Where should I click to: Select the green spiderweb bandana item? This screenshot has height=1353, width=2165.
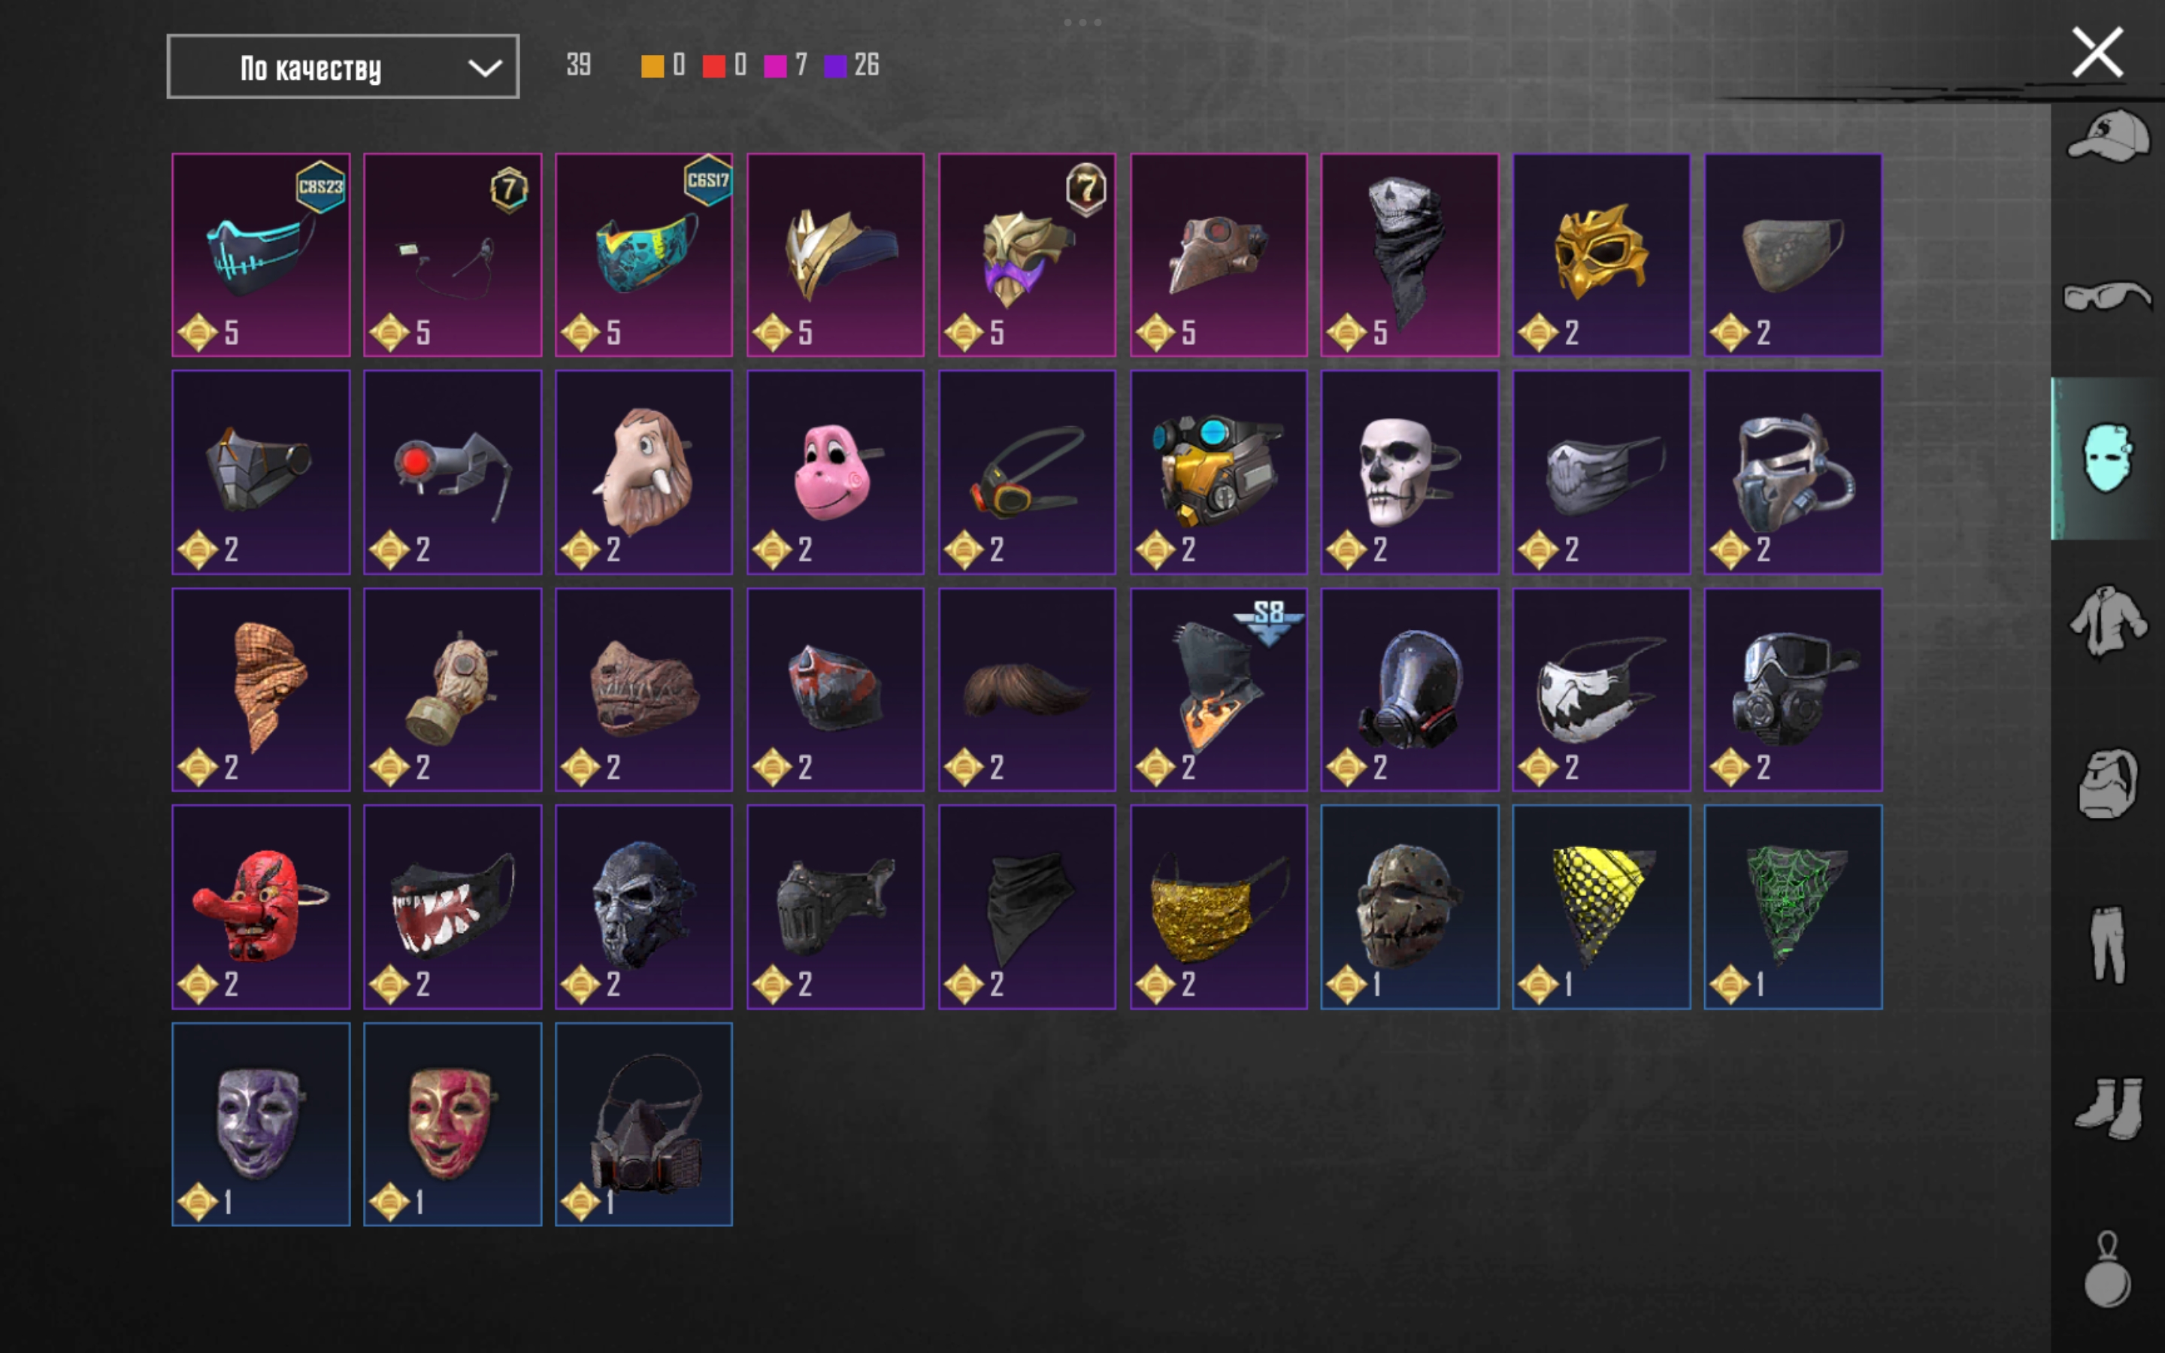tap(1793, 907)
